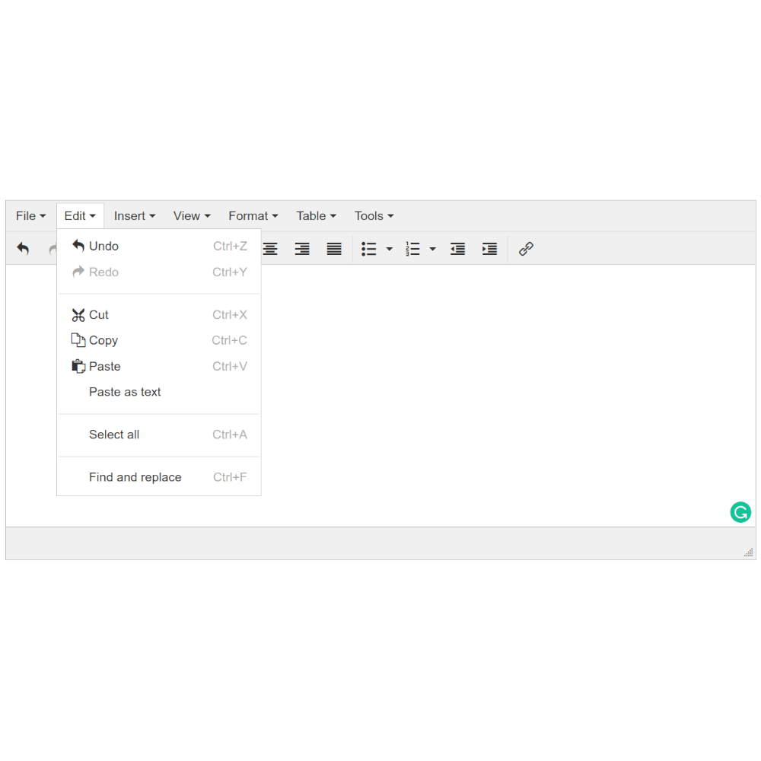
Task: Choose Find and replace in Edit menu
Action: pyautogui.click(x=135, y=477)
